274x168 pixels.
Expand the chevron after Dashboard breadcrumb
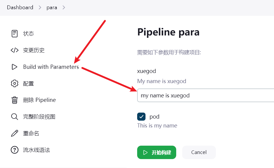40,7
